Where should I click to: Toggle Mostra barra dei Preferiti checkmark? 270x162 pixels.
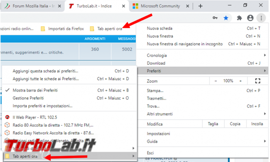tap(70, 90)
